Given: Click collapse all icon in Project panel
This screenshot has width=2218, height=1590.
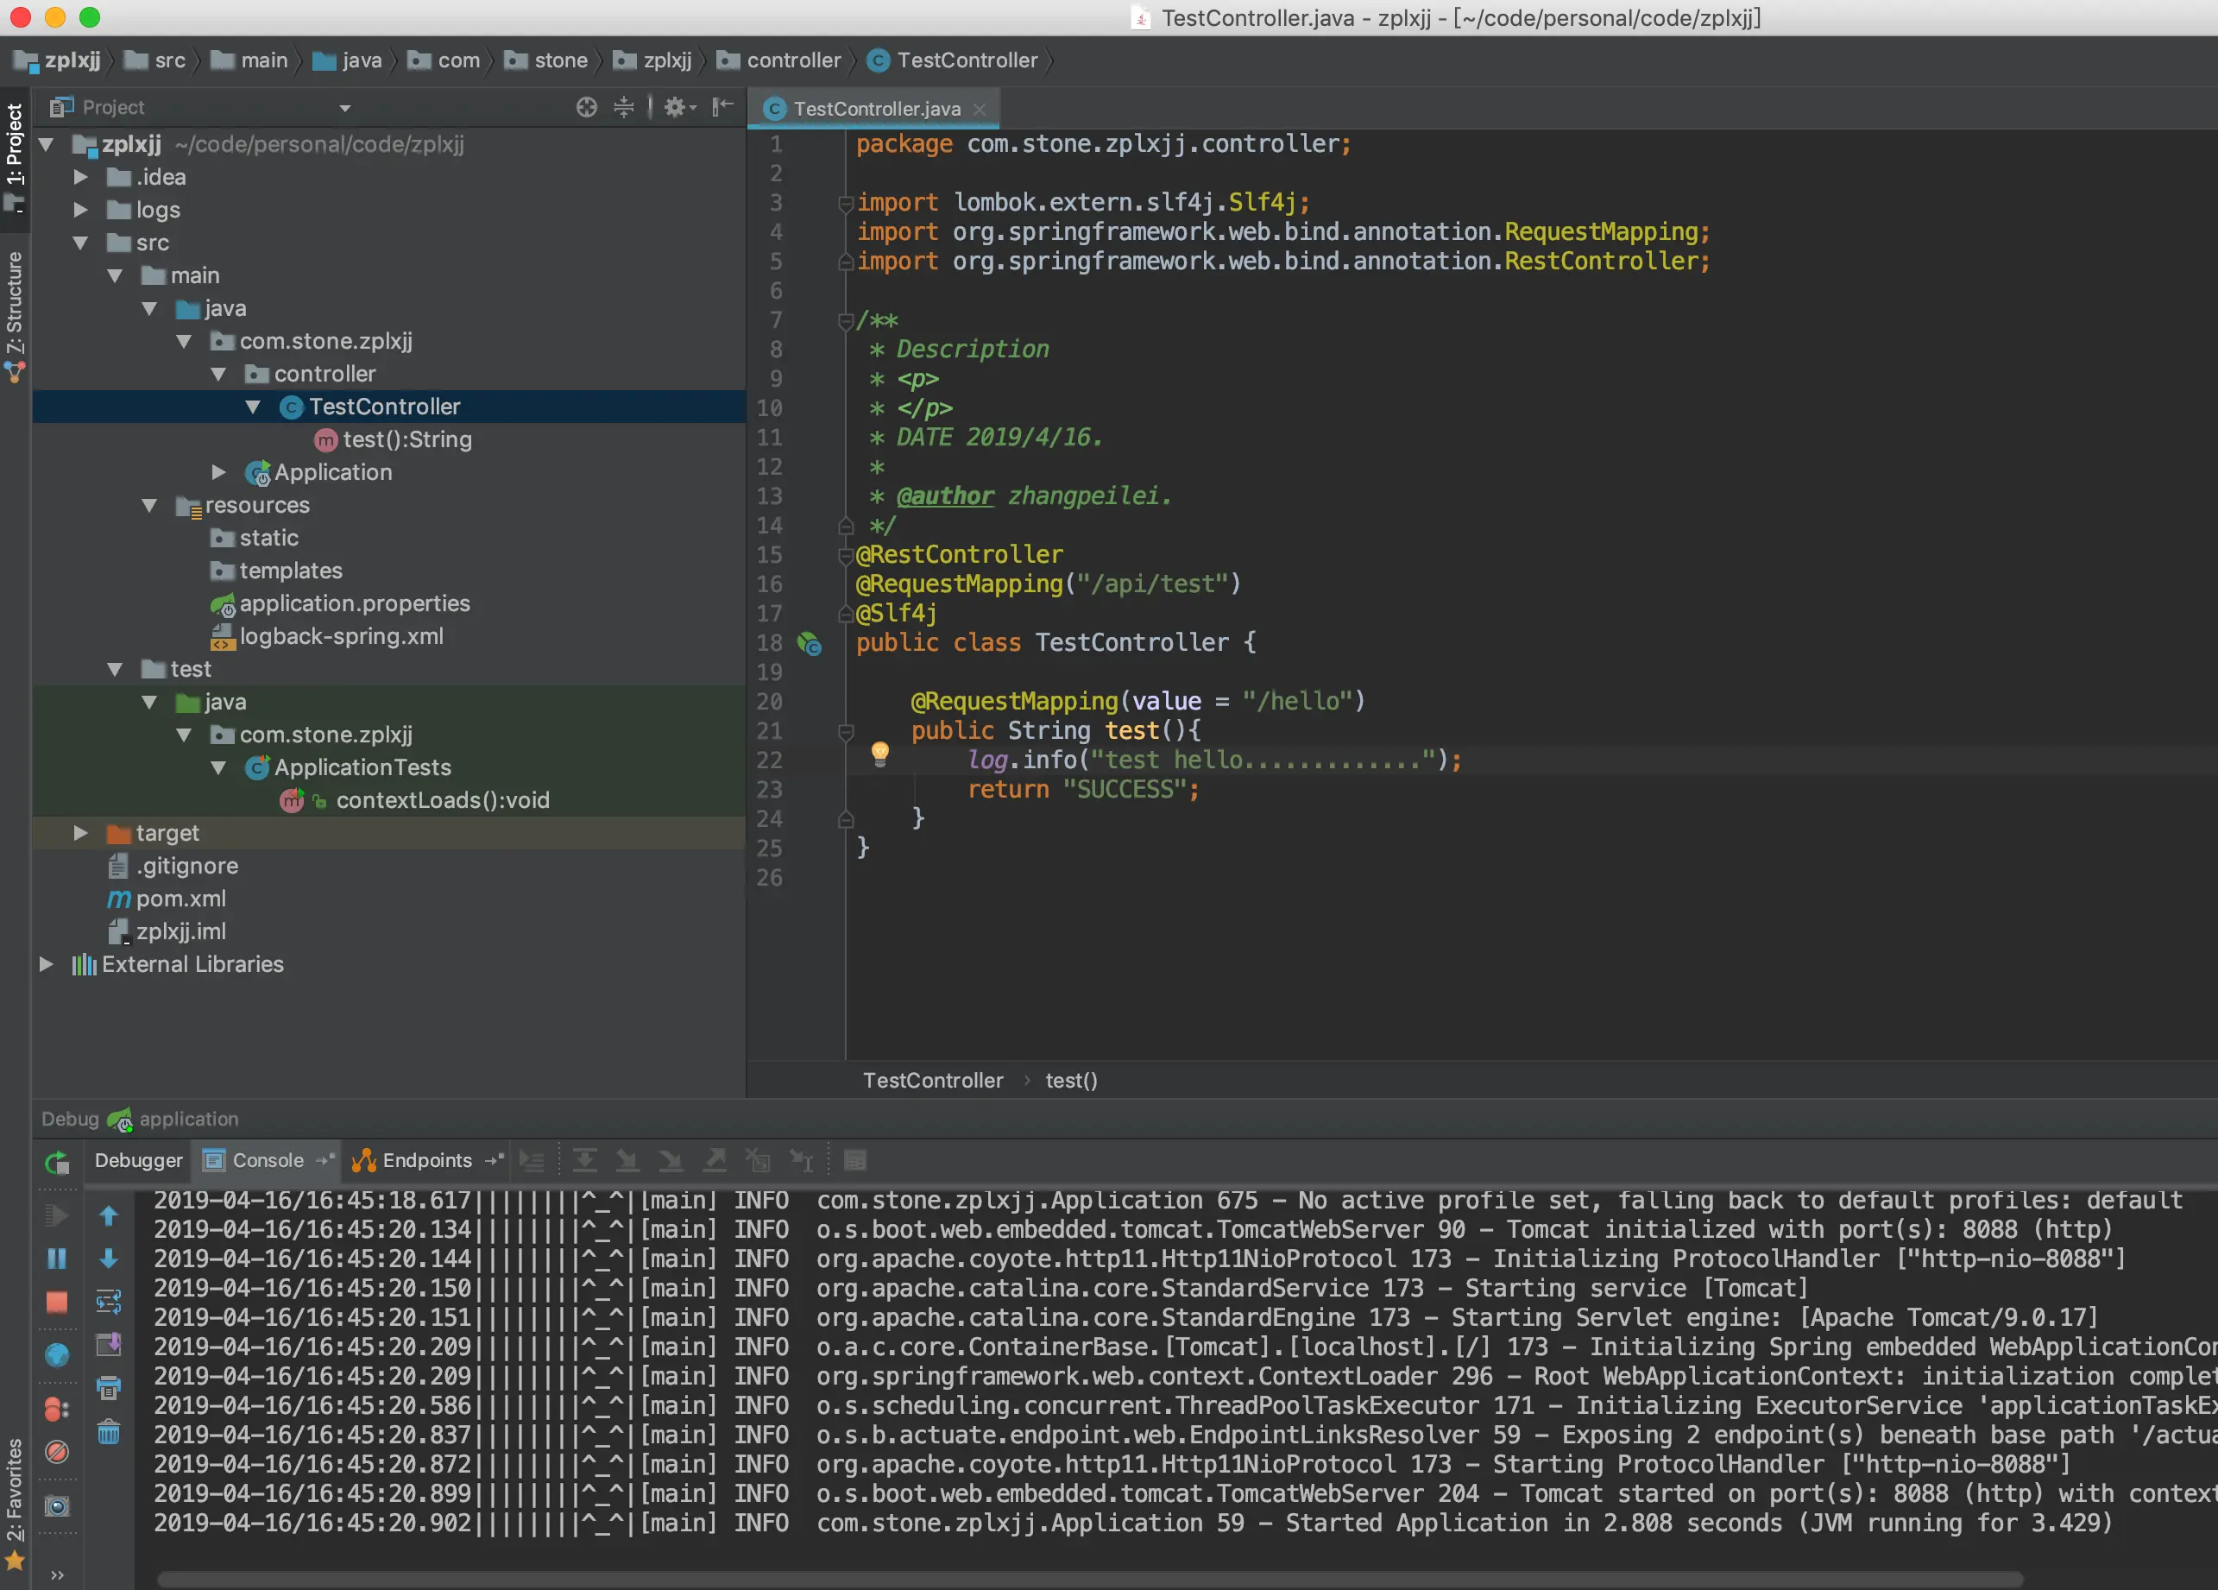Looking at the screenshot, I should pyautogui.click(x=623, y=108).
